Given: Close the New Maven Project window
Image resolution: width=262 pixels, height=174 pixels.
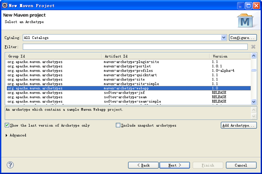Looking at the screenshot, I should pos(256,6).
